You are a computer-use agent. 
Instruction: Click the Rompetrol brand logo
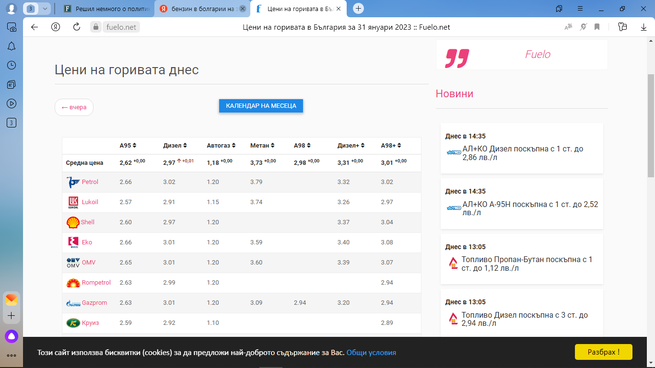73,283
